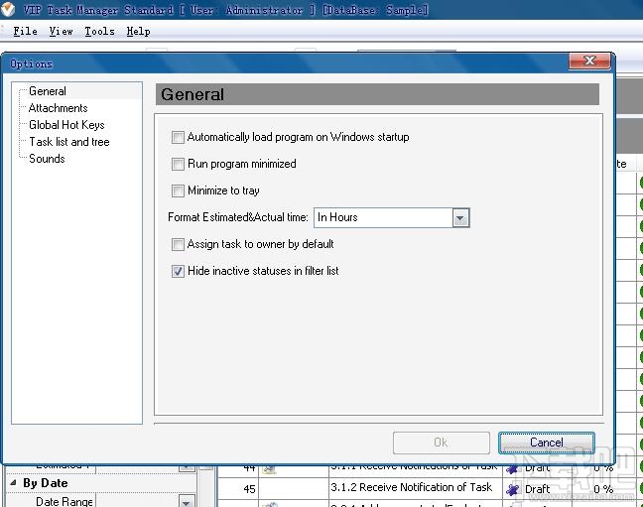Screen dimensions: 643x507
Task: Check Run program minimized
Action: tap(178, 164)
